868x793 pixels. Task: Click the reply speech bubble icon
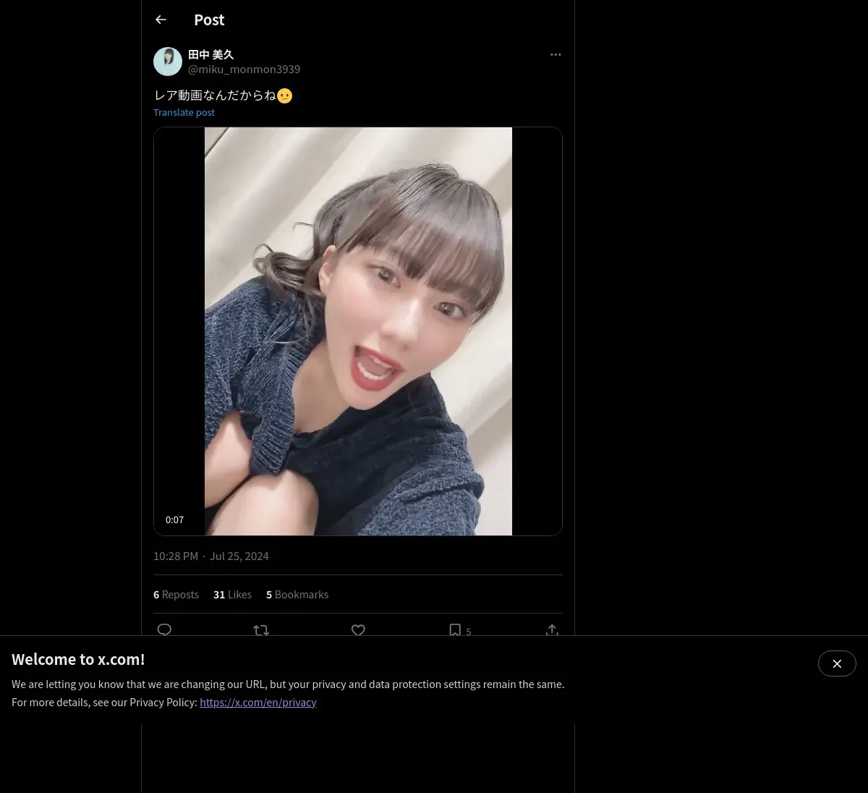point(164,629)
